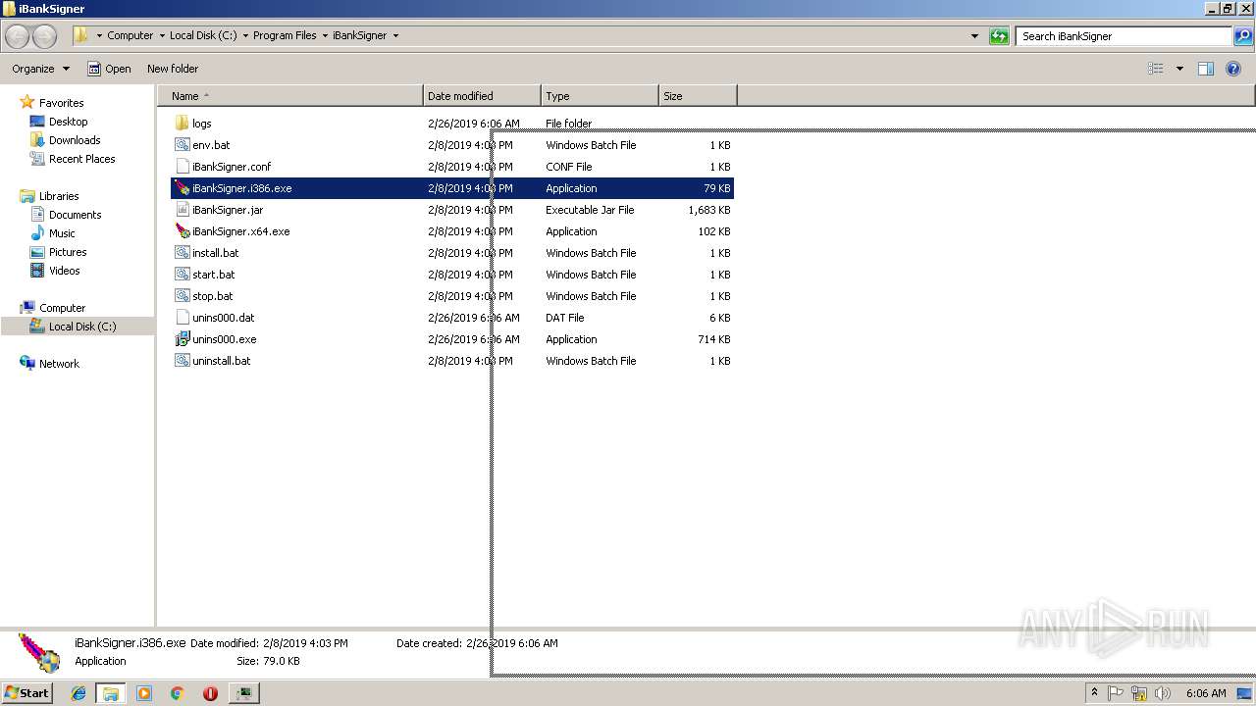Select Network in navigation pane
The image size is (1256, 706).
59,364
